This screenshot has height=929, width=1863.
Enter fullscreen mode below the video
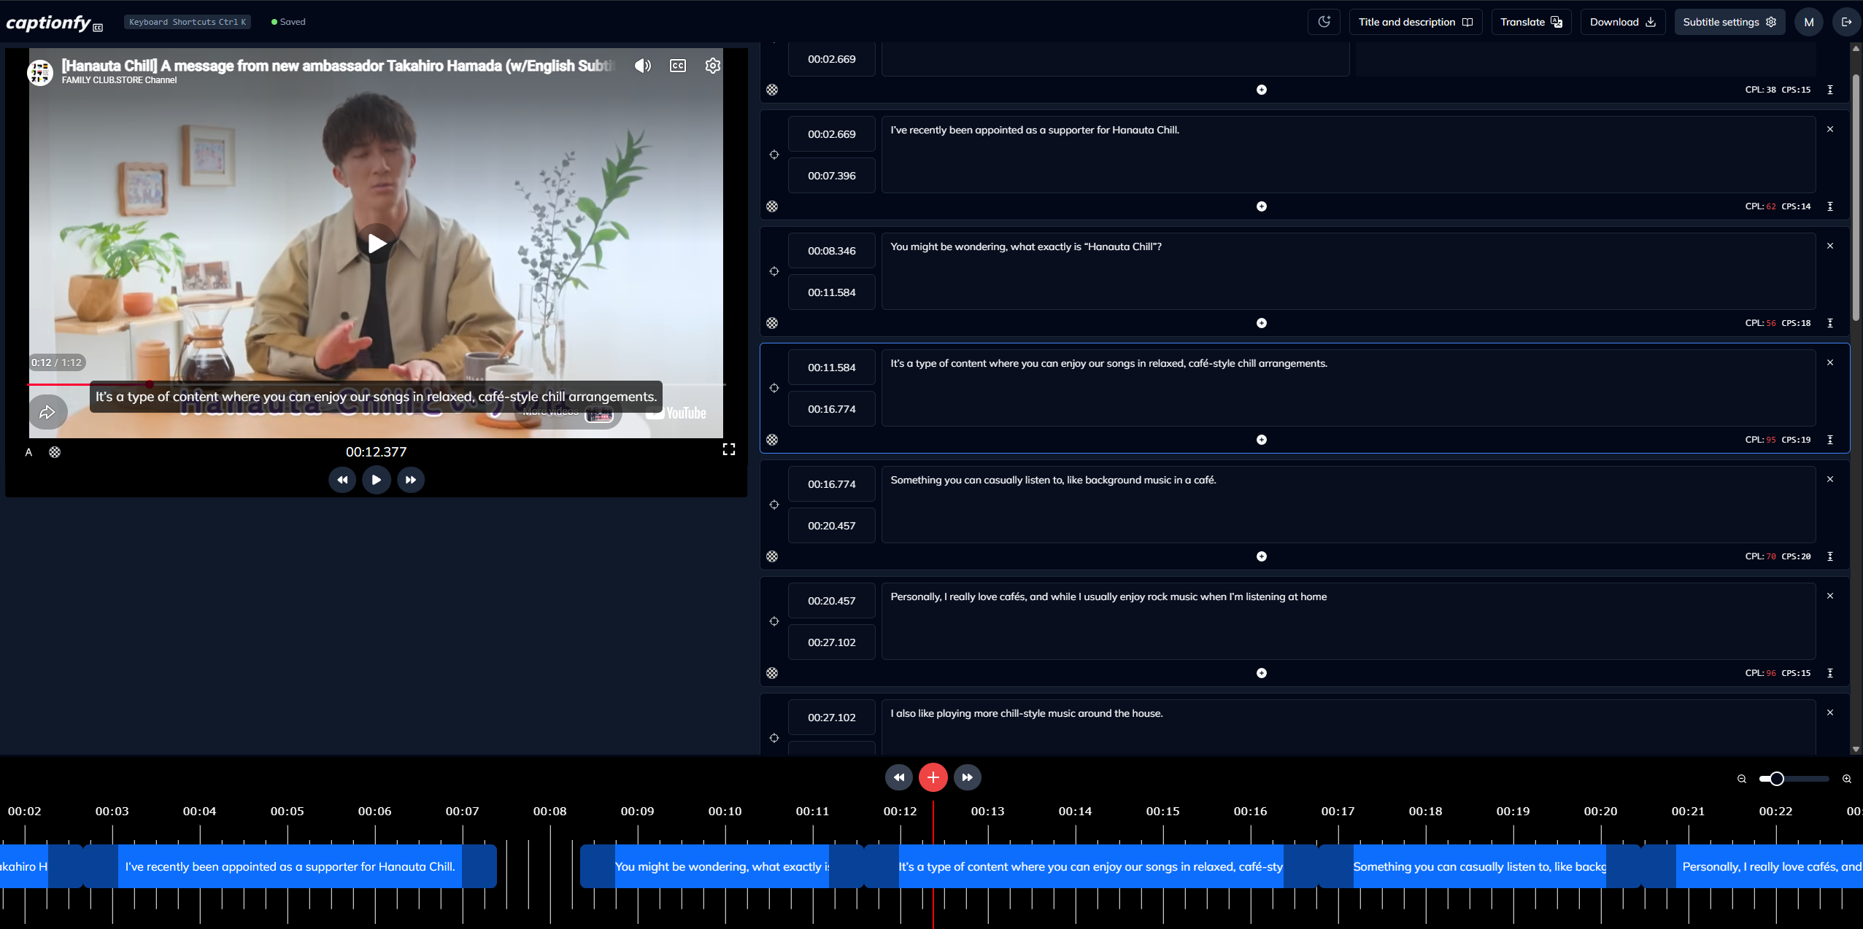click(728, 449)
